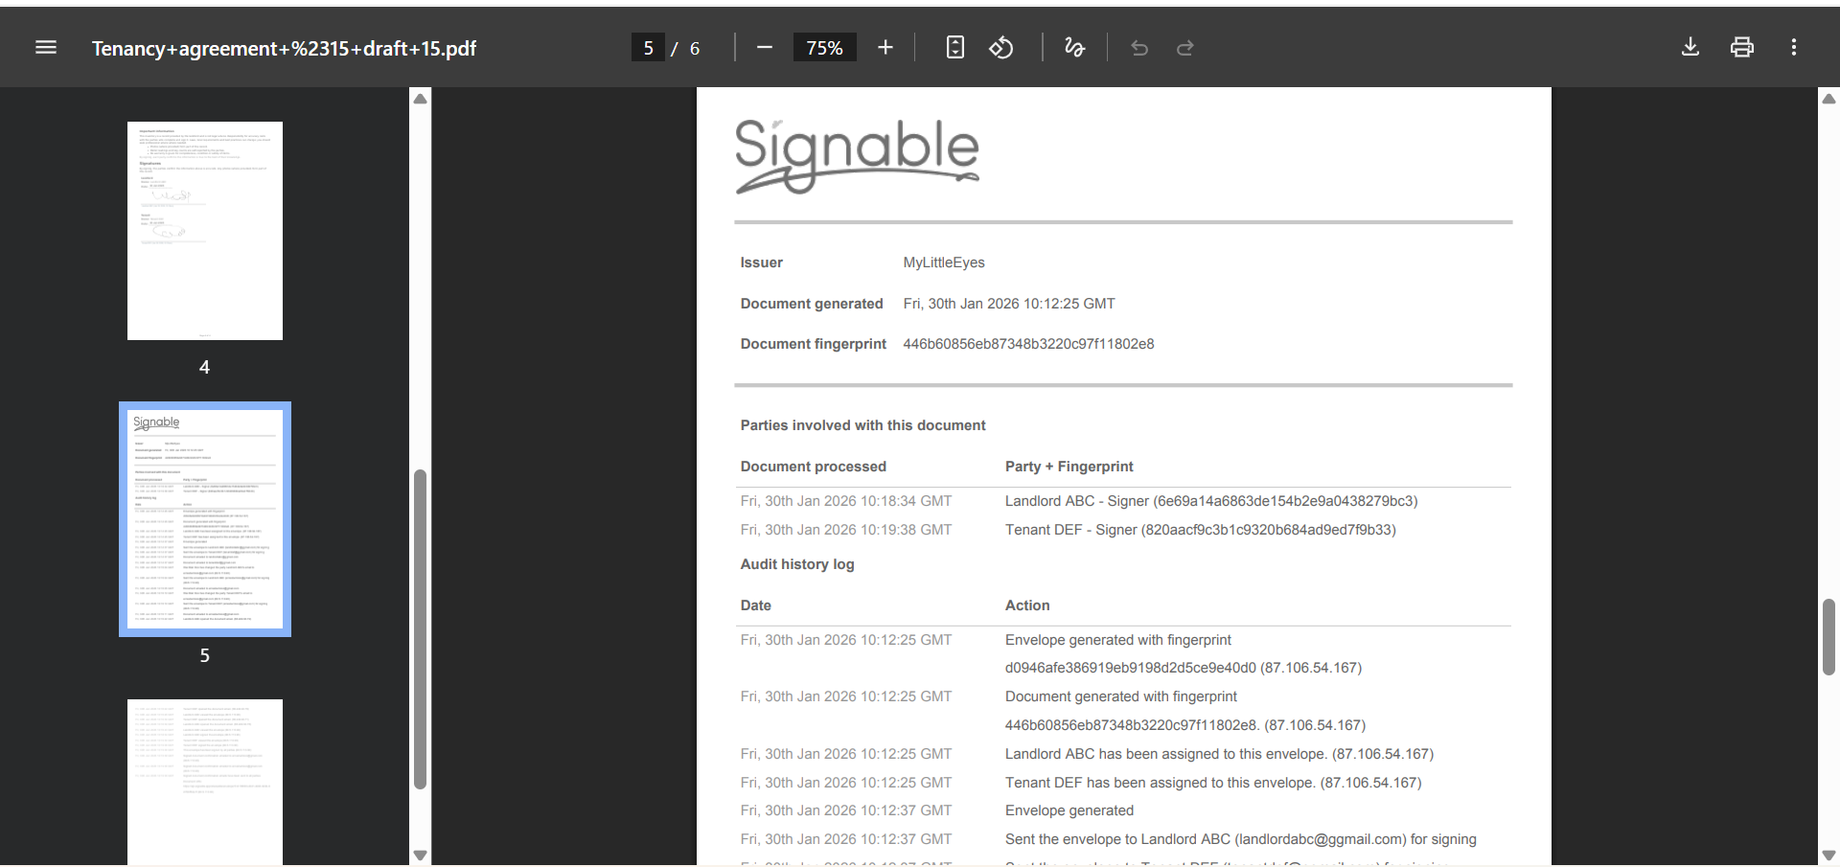Open page 4 via its thumbnail
The height and width of the screenshot is (867, 1840).
tap(204, 231)
